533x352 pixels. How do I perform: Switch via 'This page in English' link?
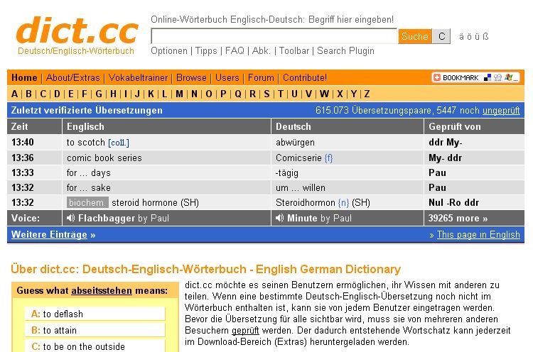[478, 235]
